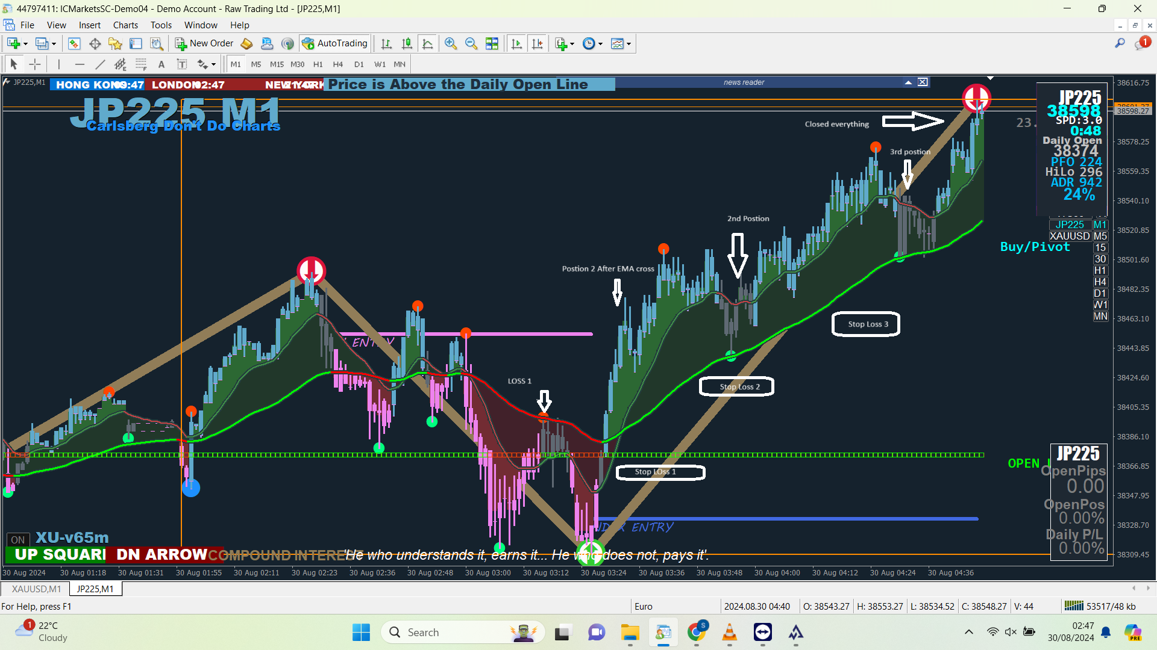
Task: Switch chart to Candlesticks display
Action: (407, 43)
